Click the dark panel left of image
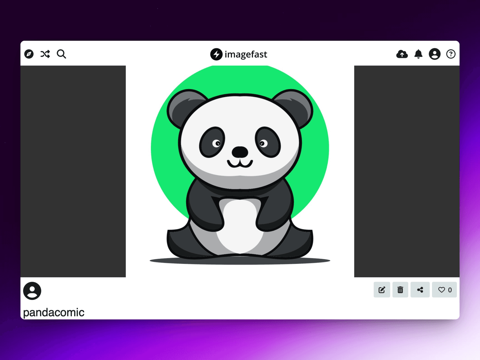480x360 pixels. (73, 171)
